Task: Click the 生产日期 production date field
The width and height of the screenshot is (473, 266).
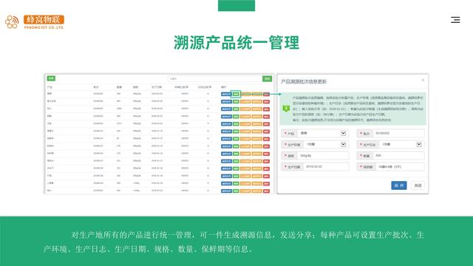Action: pos(326,166)
